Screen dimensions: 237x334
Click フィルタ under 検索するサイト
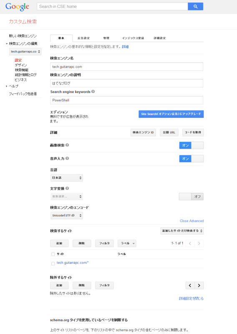[104, 243]
